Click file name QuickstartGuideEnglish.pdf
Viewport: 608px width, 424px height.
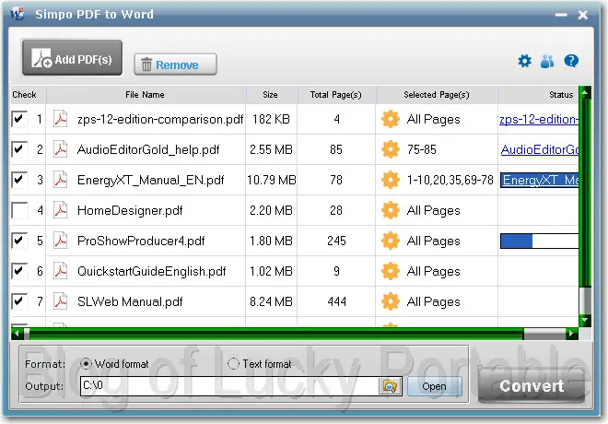tap(152, 271)
